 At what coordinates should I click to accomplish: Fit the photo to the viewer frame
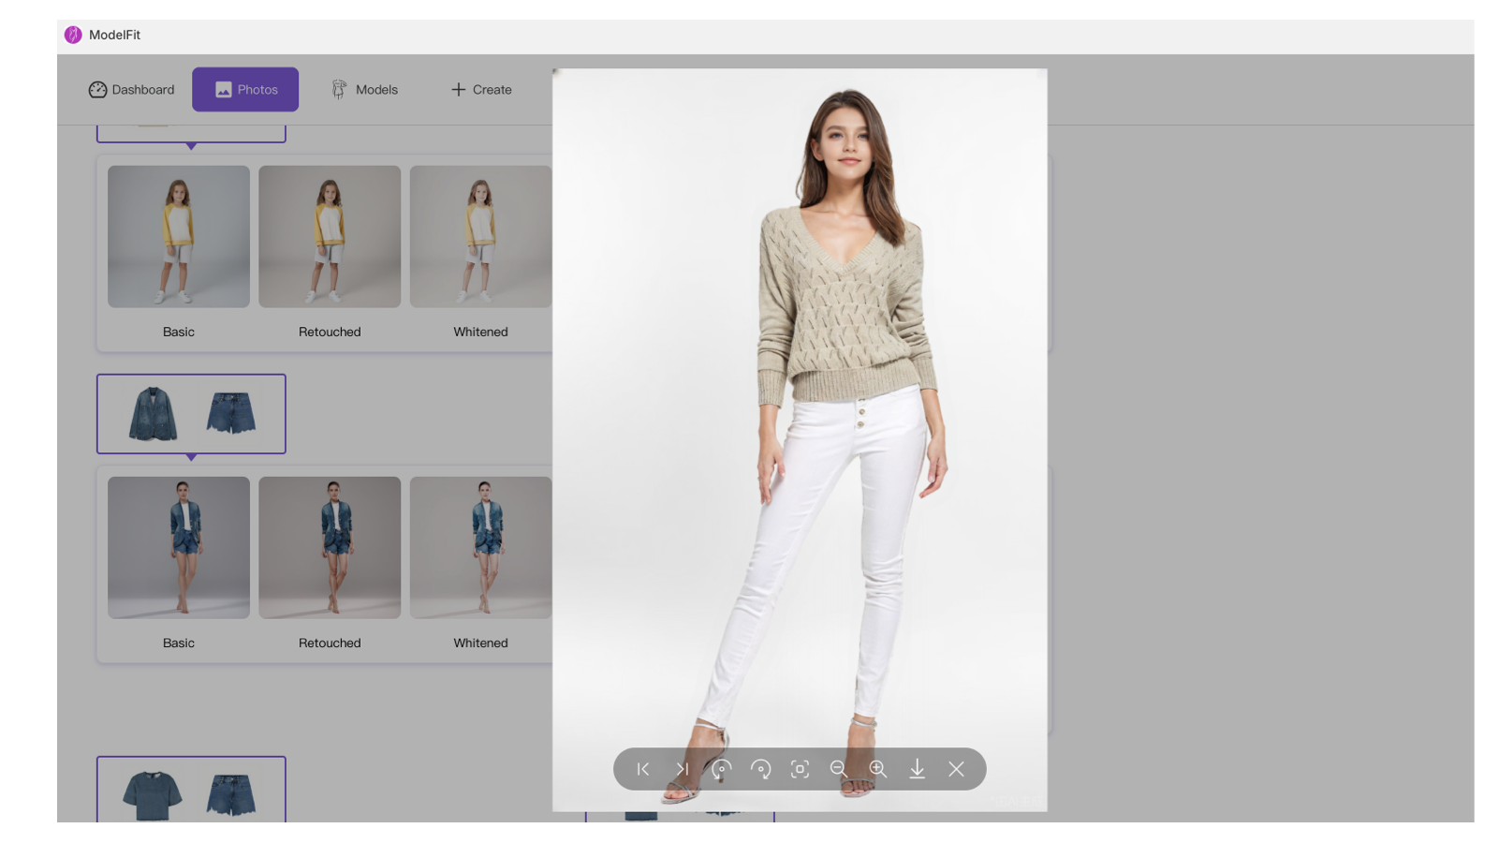[801, 769]
